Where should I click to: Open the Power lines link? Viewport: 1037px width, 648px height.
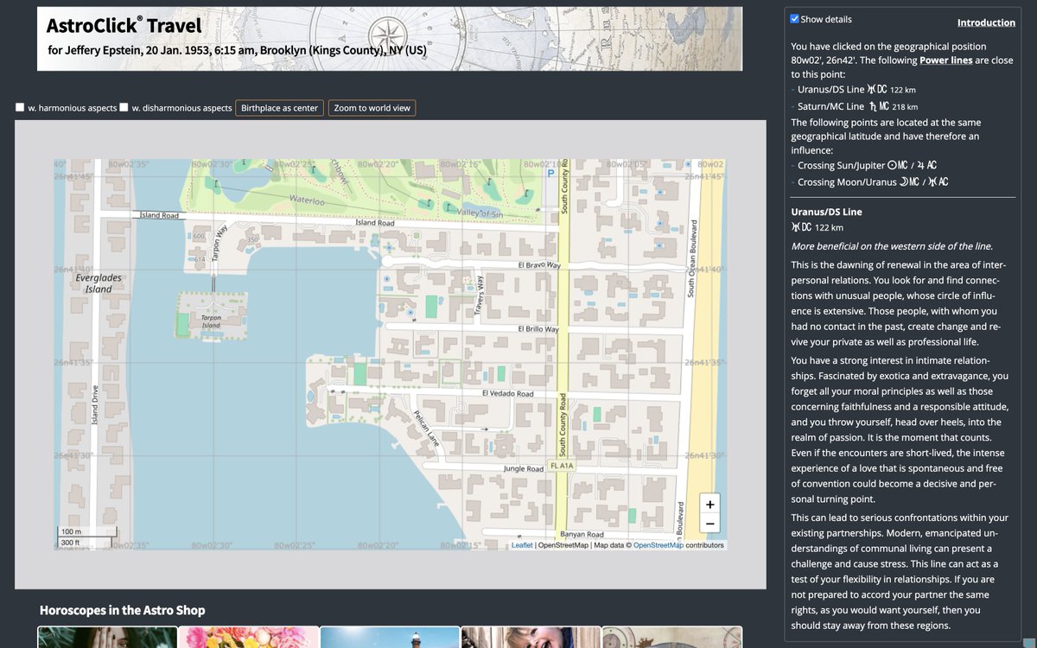coord(945,60)
